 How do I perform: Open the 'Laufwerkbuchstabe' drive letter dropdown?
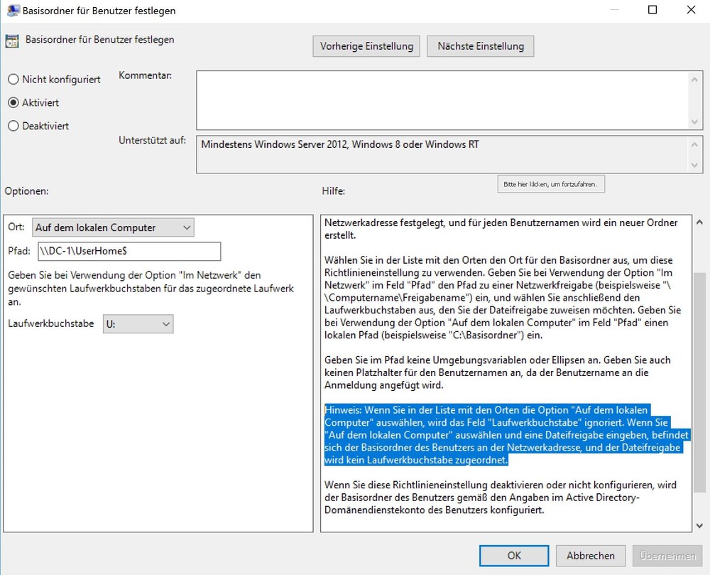click(138, 324)
